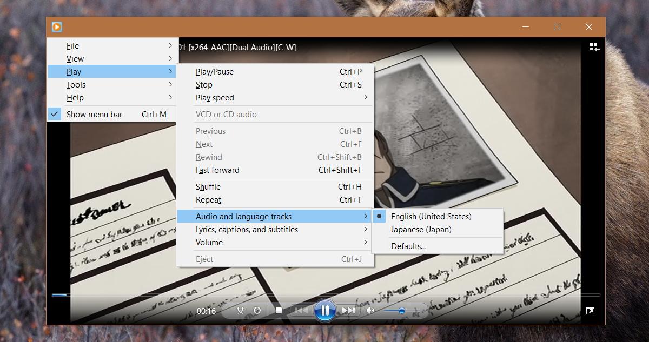Open Defaults... for language tracks
Image resolution: width=649 pixels, height=342 pixels.
pos(438,246)
